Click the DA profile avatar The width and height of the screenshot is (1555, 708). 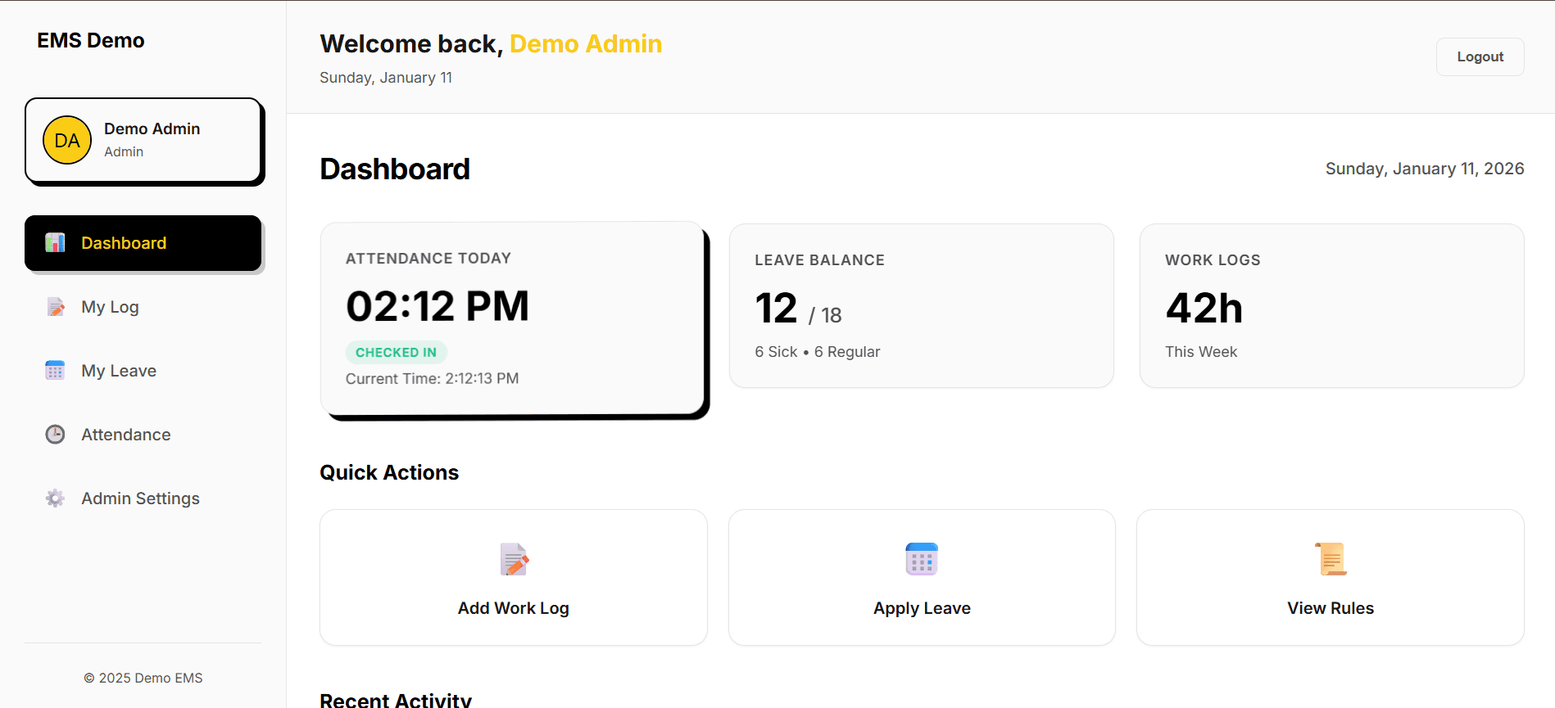click(66, 140)
